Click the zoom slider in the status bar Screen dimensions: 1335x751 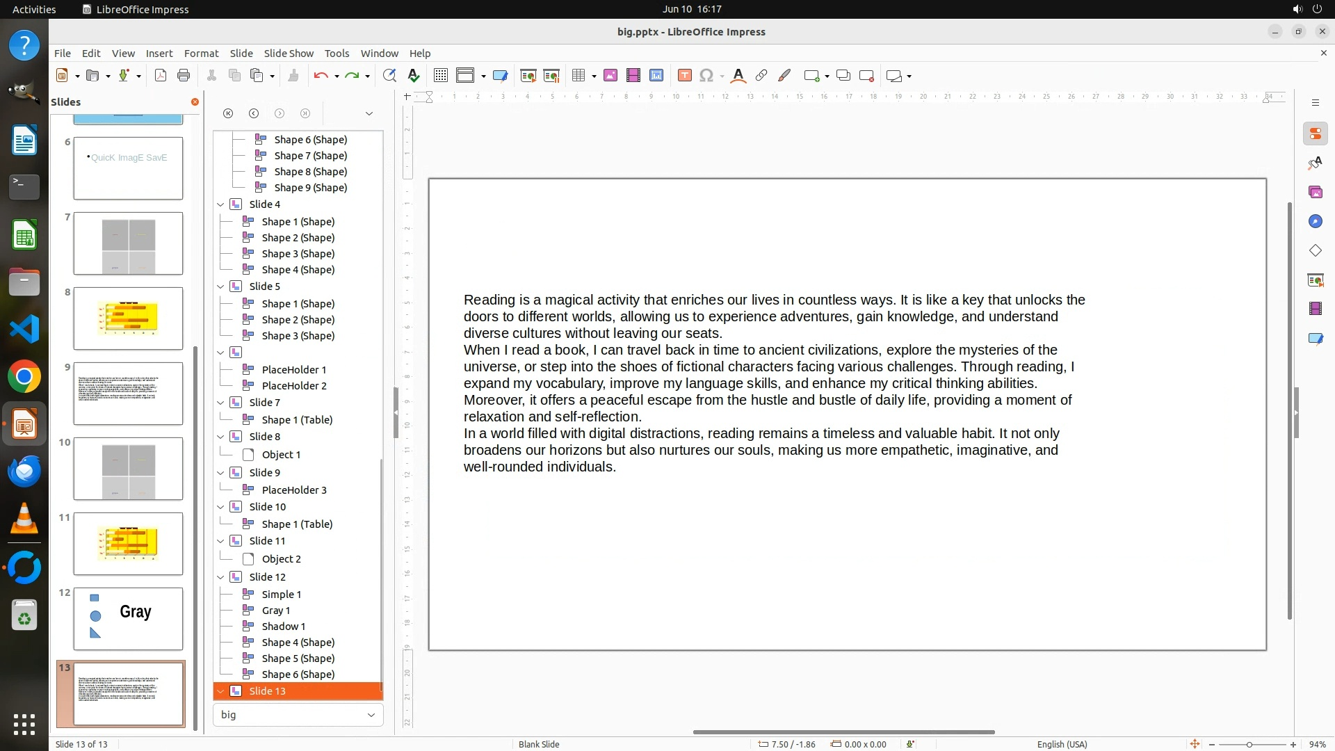coord(1249,744)
